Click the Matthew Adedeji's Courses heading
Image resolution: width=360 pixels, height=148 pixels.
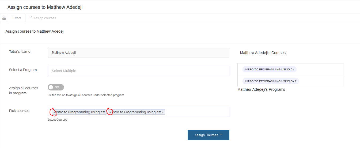pos(263,53)
